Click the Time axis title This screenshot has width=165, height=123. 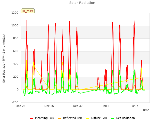pyautogui.click(x=146, y=110)
